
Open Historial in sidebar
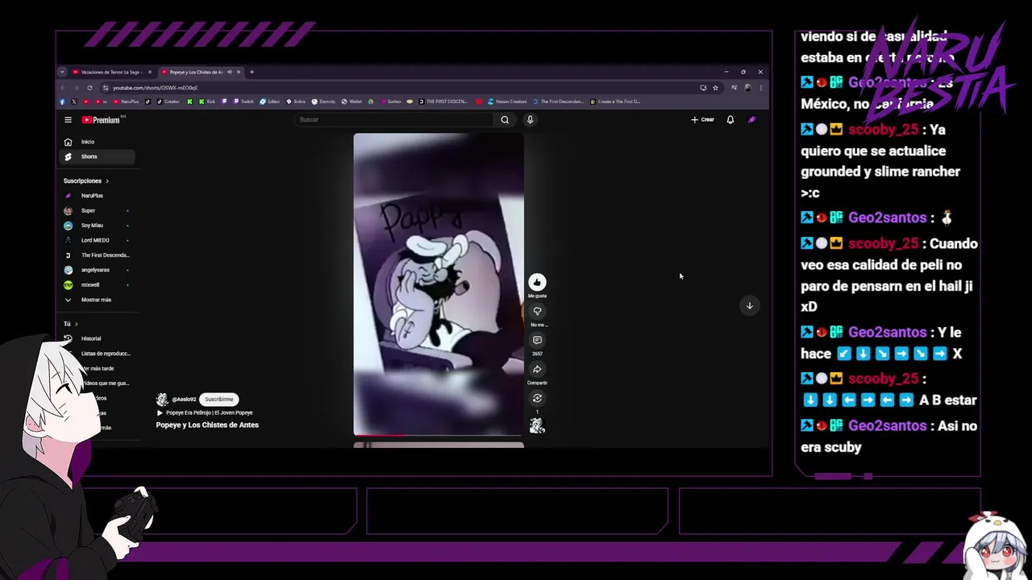tap(98, 338)
